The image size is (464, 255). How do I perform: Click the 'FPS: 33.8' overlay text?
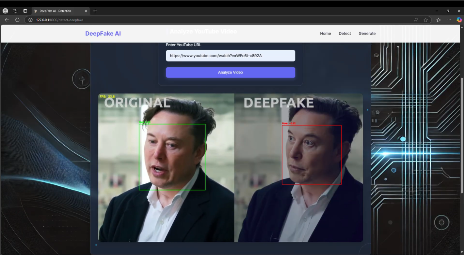coord(107,97)
